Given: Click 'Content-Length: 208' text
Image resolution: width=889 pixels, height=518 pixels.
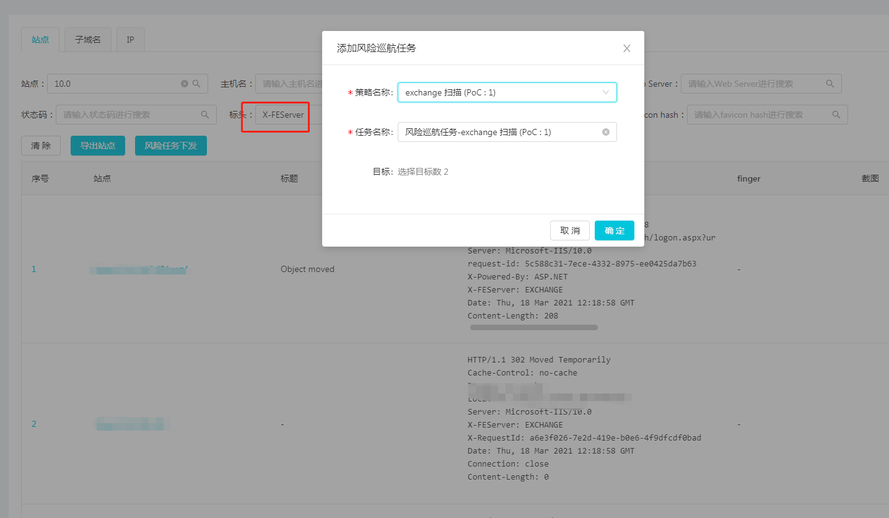Looking at the screenshot, I should (513, 315).
